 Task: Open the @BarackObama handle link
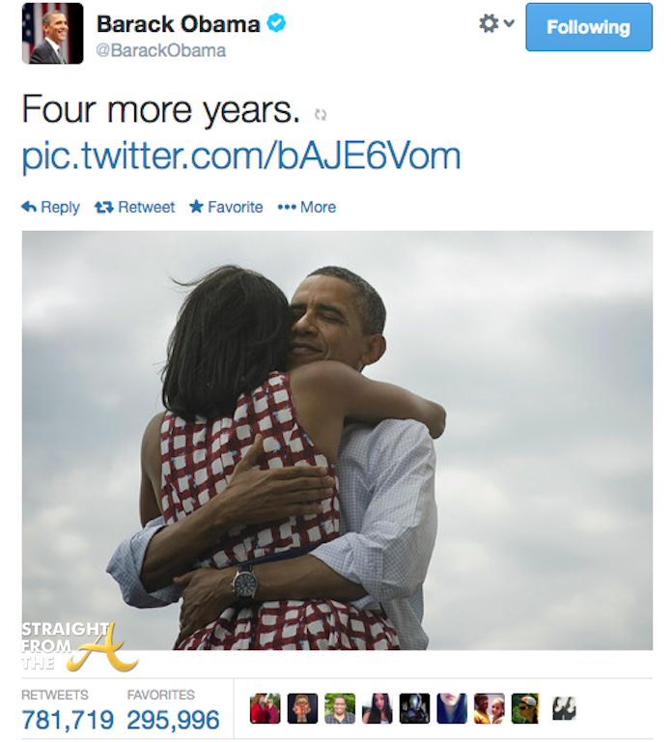tap(161, 50)
